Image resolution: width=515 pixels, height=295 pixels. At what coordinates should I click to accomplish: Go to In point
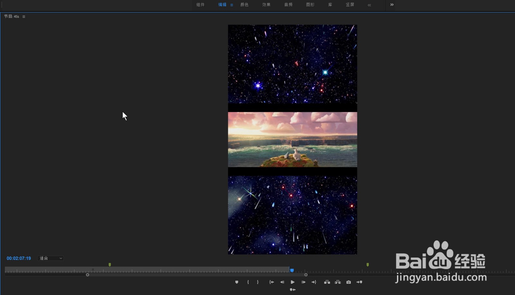pyautogui.click(x=272, y=282)
